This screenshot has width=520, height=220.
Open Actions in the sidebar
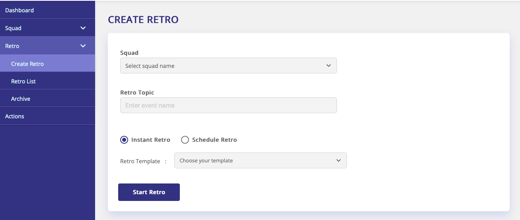click(15, 116)
